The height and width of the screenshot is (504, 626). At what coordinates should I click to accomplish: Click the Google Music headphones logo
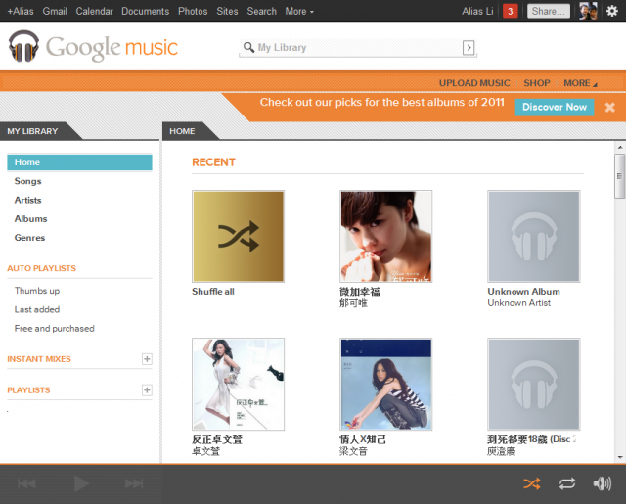[23, 46]
